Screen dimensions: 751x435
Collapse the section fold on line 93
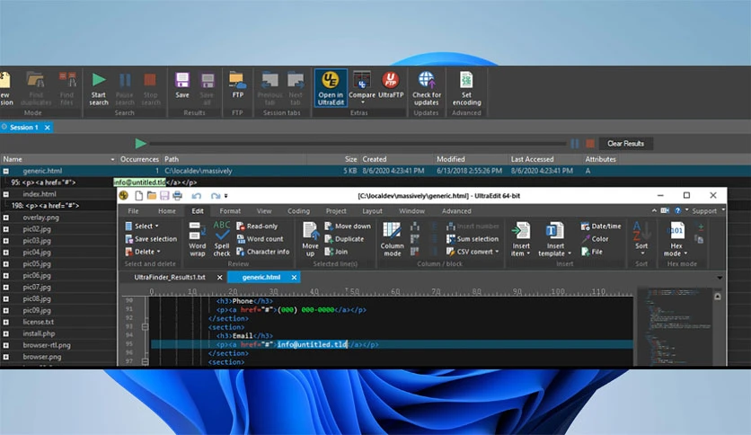pos(145,327)
